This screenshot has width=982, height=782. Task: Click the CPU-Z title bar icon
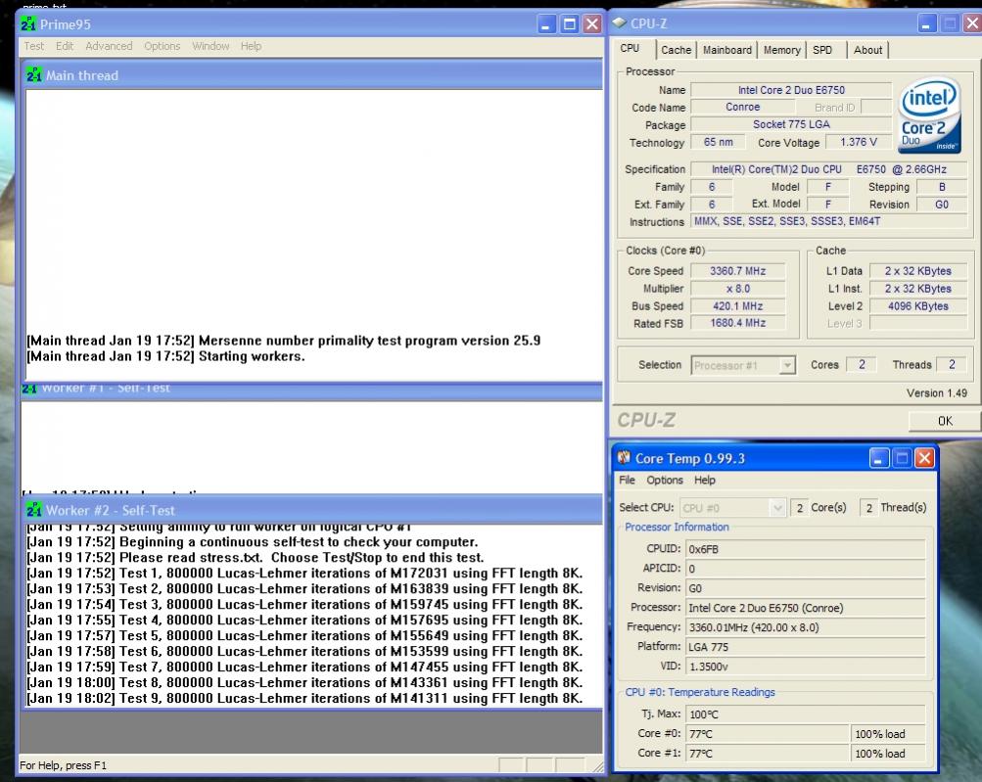(x=620, y=23)
